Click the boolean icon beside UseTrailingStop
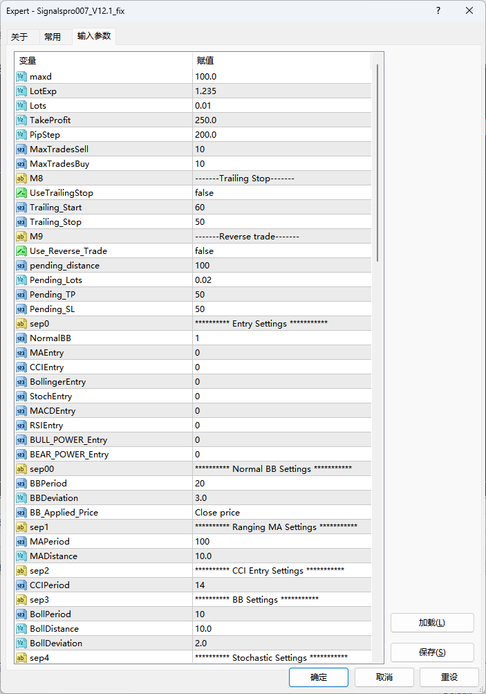 pos(21,193)
